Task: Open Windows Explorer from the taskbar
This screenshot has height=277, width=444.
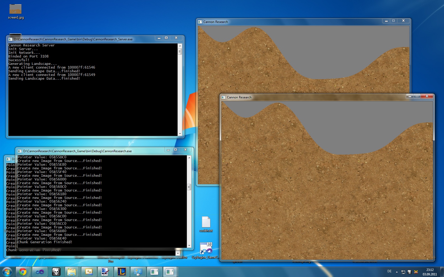Action: click(x=72, y=271)
